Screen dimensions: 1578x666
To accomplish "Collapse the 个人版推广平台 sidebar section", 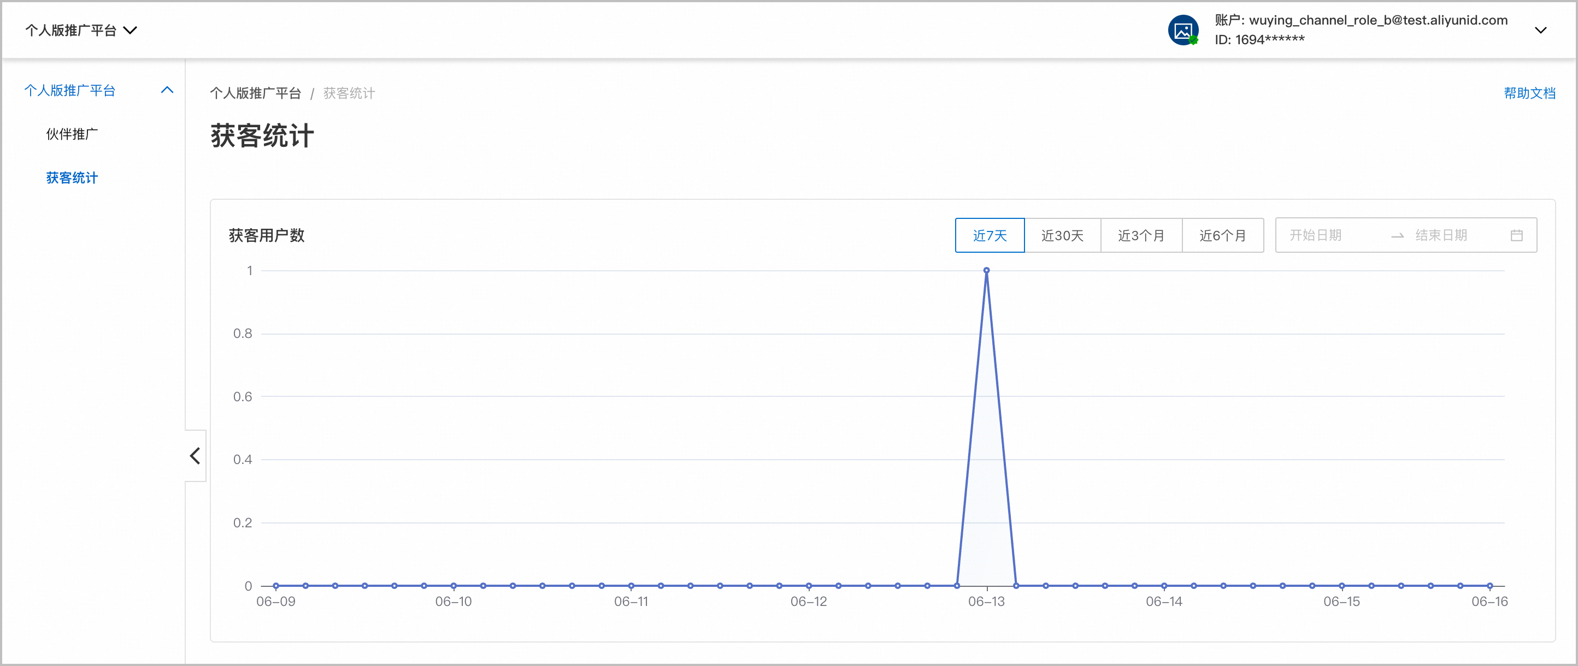I will point(167,90).
